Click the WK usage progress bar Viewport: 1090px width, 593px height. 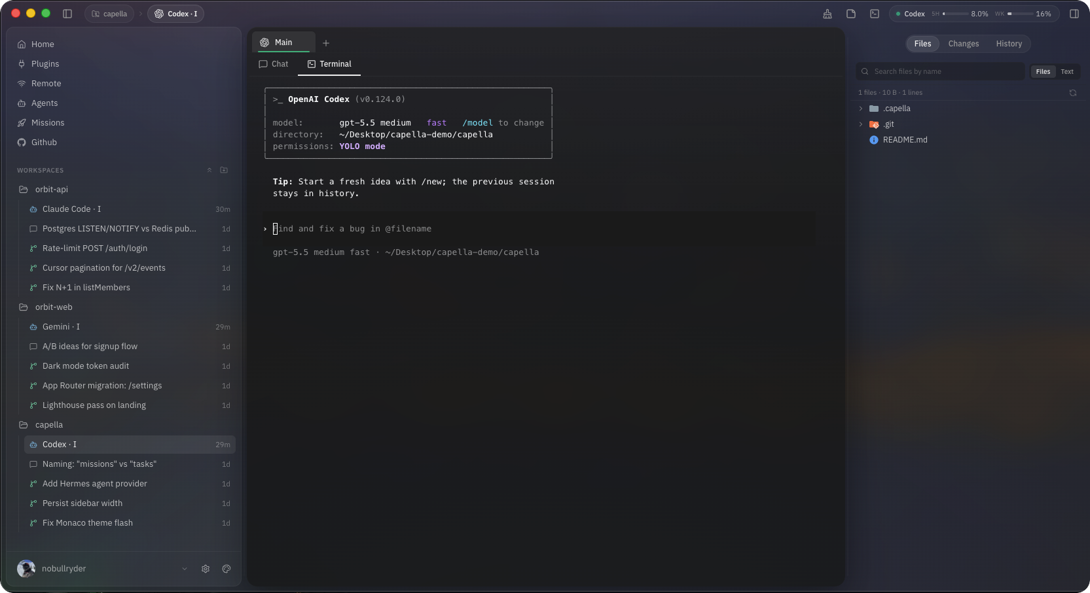[x=1021, y=14]
